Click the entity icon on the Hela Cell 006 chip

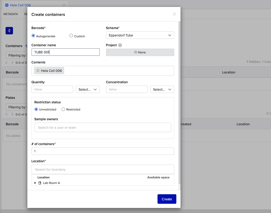click(38, 71)
